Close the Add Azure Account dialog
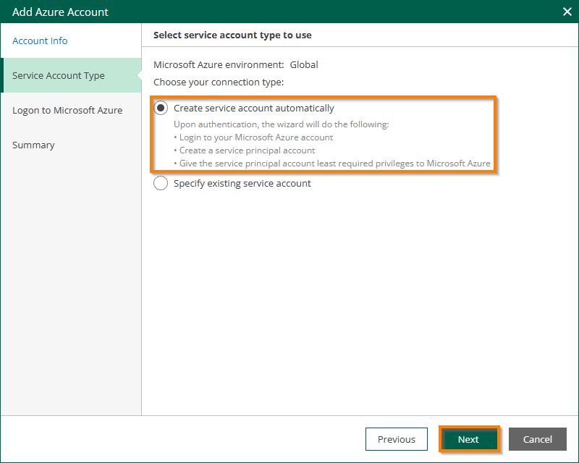 (567, 12)
